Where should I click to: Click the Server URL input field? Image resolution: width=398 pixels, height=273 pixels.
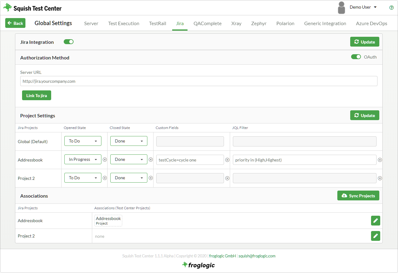point(199,81)
